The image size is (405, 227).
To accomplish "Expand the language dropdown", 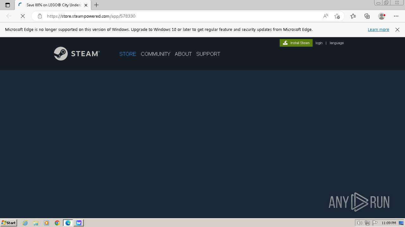I will (x=337, y=43).
